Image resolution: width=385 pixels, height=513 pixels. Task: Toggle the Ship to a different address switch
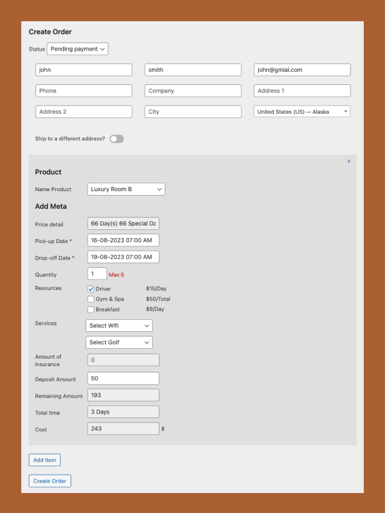point(116,139)
